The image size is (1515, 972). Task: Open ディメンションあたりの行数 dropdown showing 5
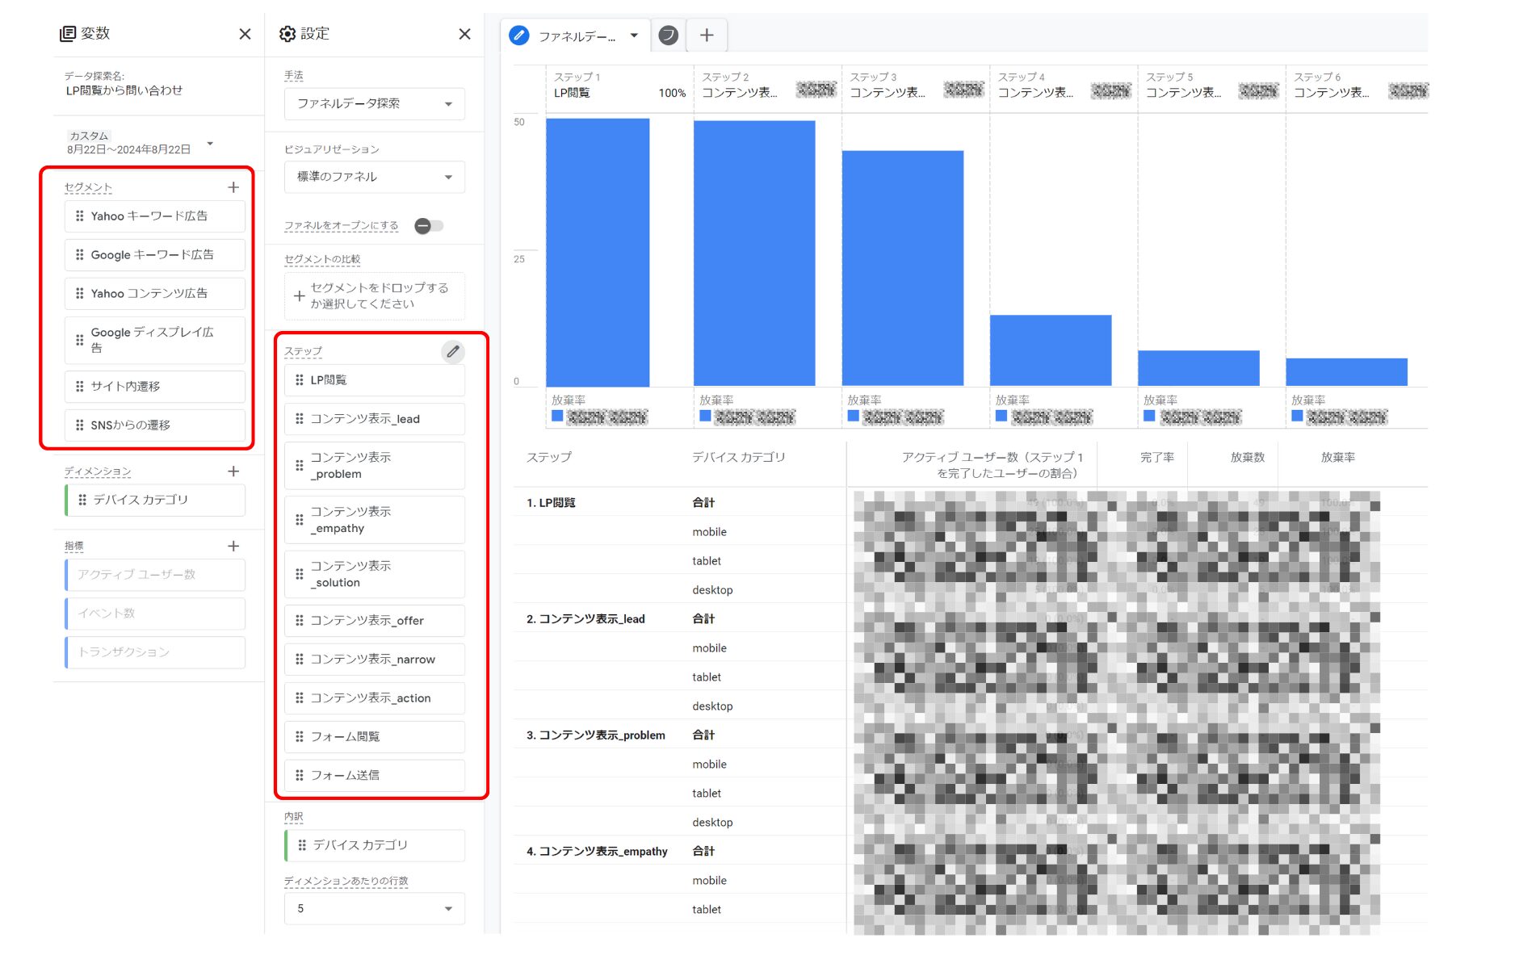[375, 909]
